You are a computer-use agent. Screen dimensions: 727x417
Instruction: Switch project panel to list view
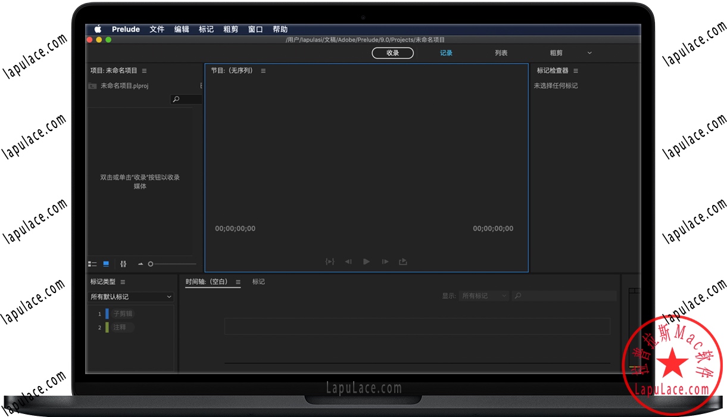click(x=92, y=263)
